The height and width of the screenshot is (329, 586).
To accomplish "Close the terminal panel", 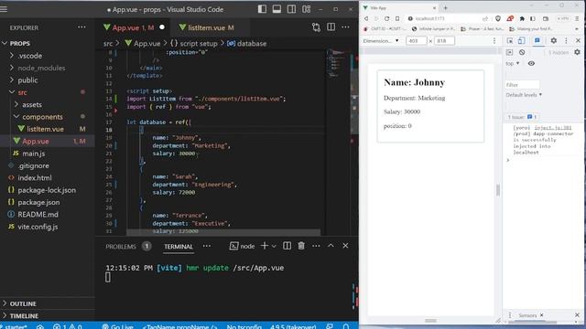I will pos(345,246).
